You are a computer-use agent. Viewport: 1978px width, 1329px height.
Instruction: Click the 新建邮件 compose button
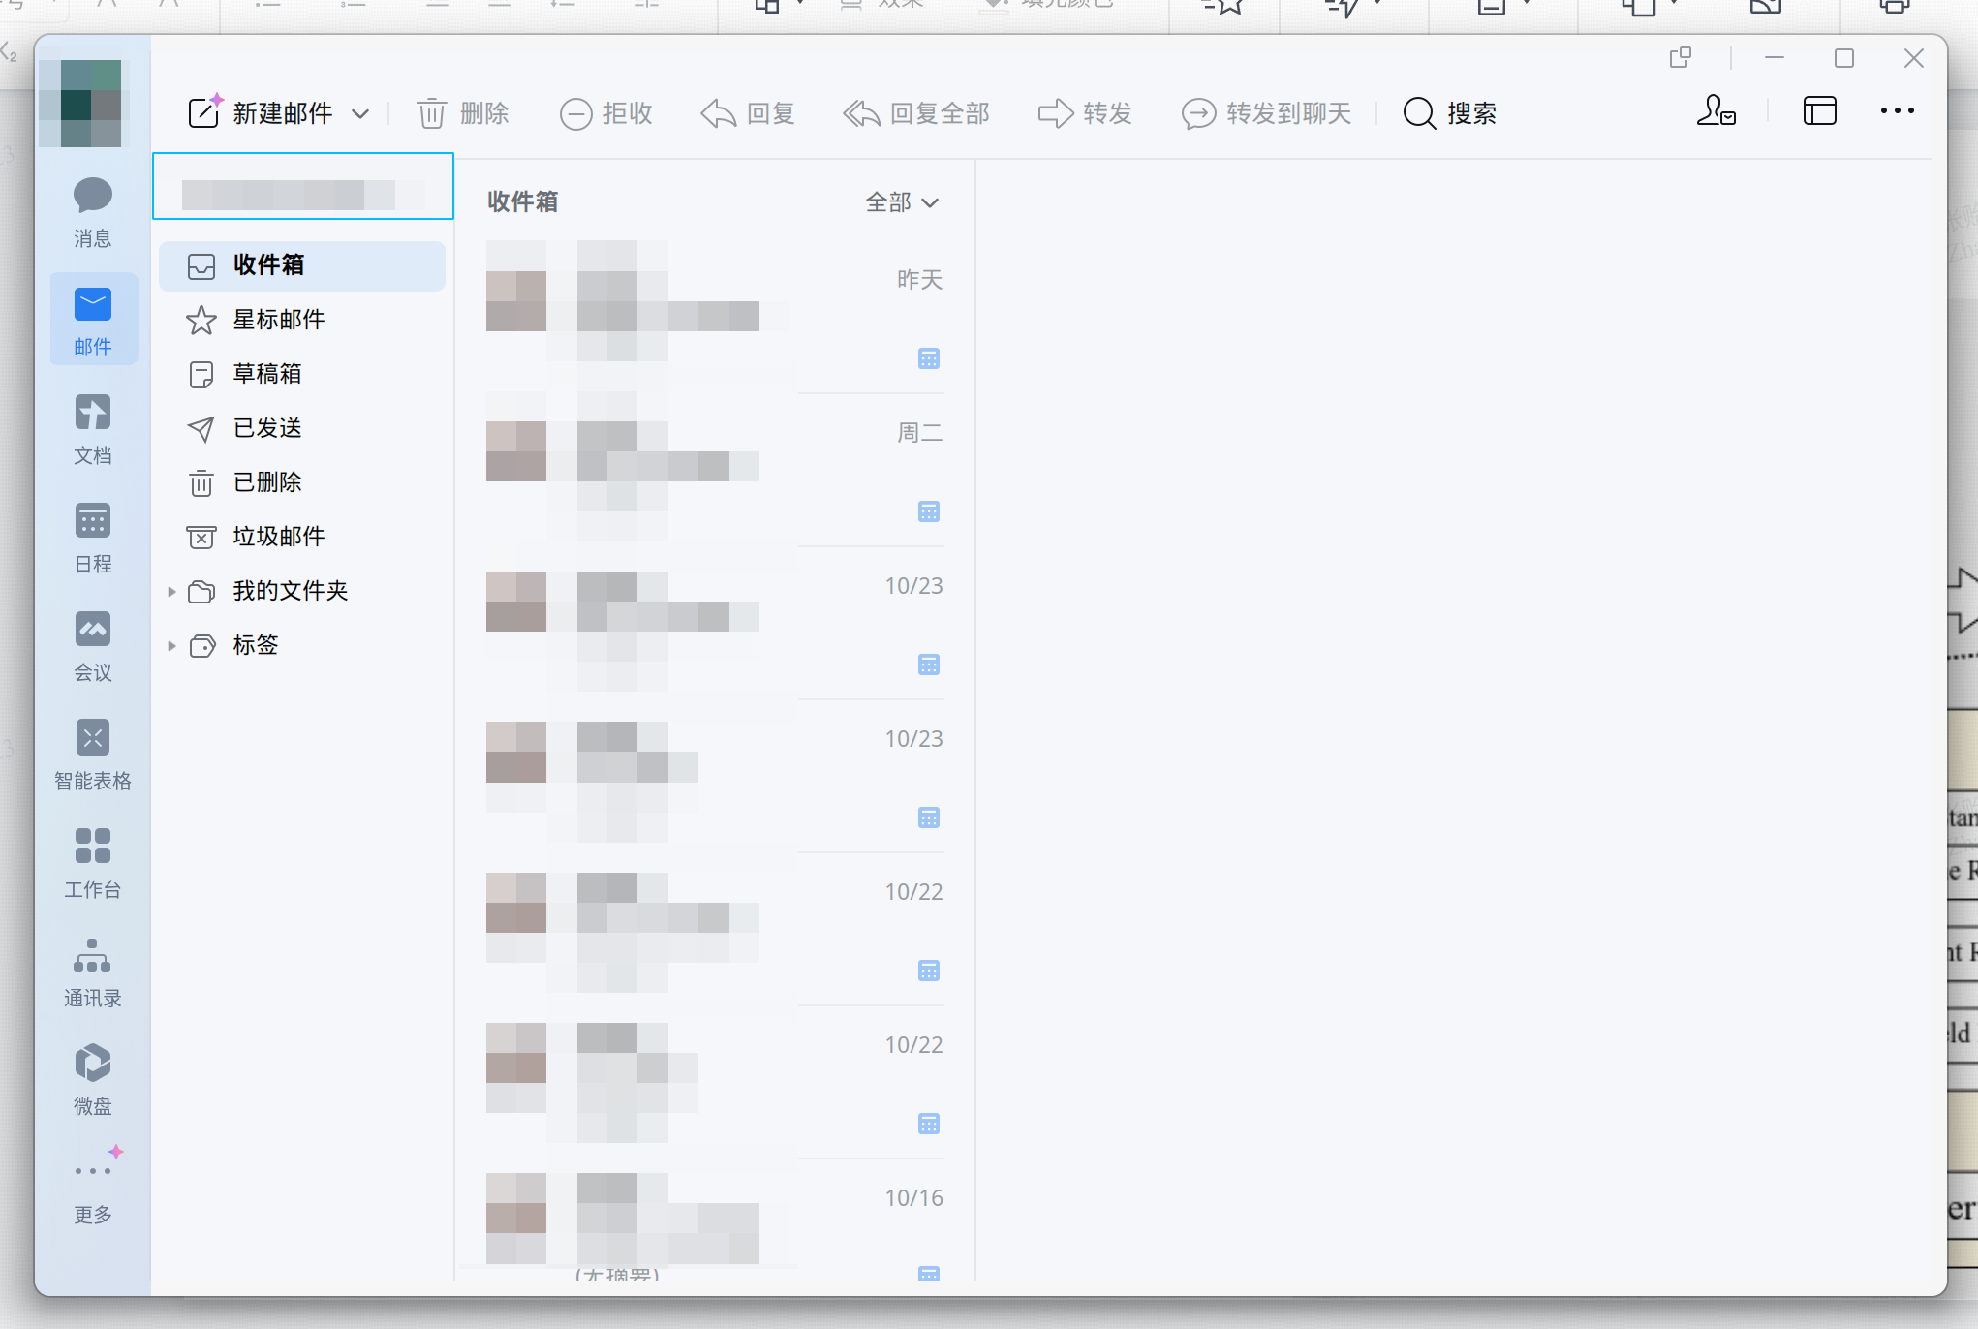[260, 113]
